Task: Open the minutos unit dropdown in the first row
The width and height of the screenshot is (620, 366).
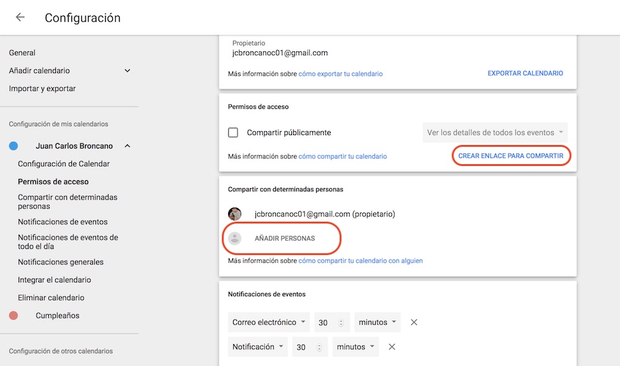Action: click(378, 322)
